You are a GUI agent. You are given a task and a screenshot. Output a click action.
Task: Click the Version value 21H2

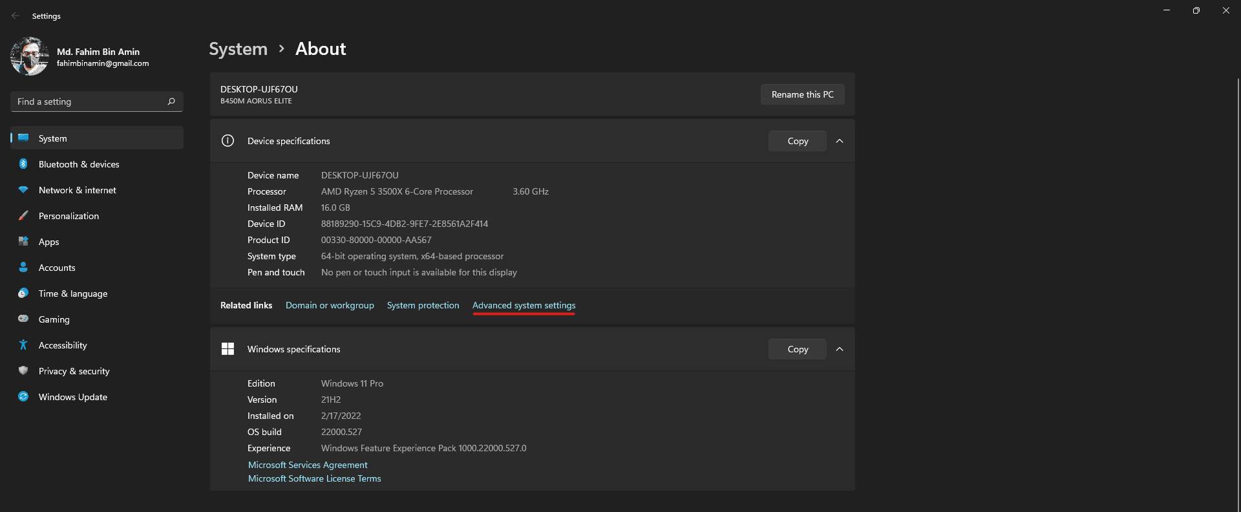click(x=331, y=400)
